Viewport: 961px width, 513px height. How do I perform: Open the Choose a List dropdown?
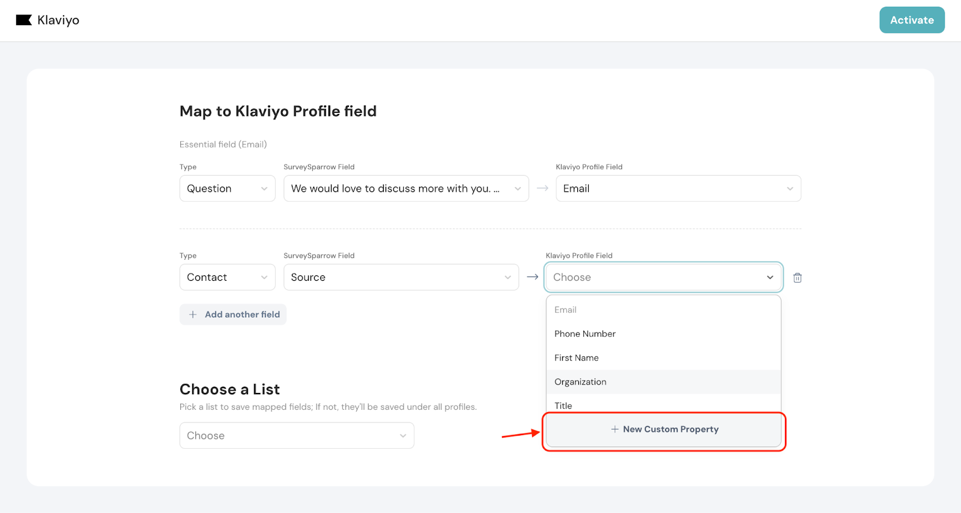(x=297, y=436)
